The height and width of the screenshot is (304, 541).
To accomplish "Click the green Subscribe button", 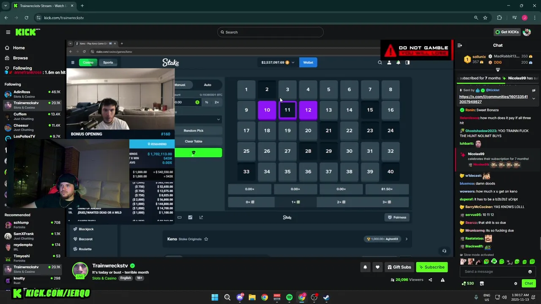I will [432, 267].
